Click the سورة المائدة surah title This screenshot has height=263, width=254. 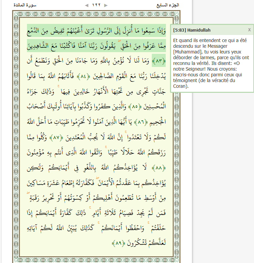(25, 5)
